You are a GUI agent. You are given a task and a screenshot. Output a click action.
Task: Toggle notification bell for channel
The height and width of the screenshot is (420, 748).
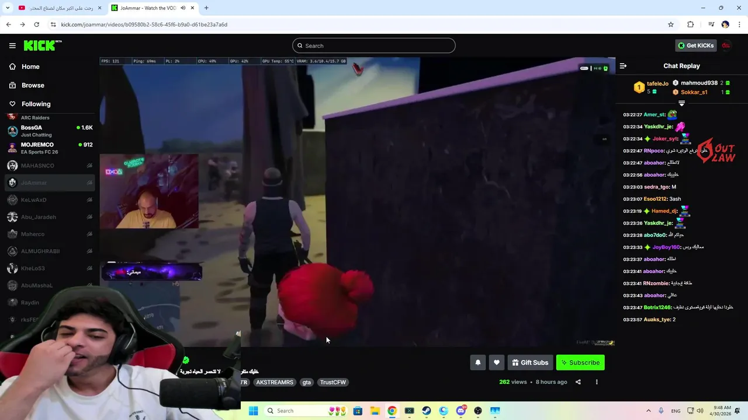coord(478,362)
